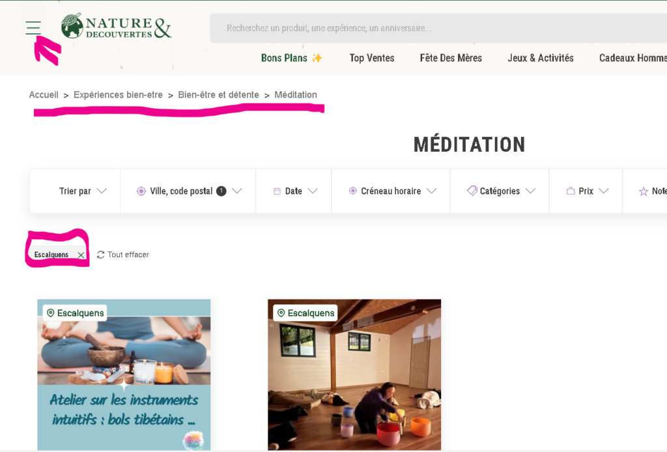
Task: Click the star icon for Note filter
Action: [643, 191]
